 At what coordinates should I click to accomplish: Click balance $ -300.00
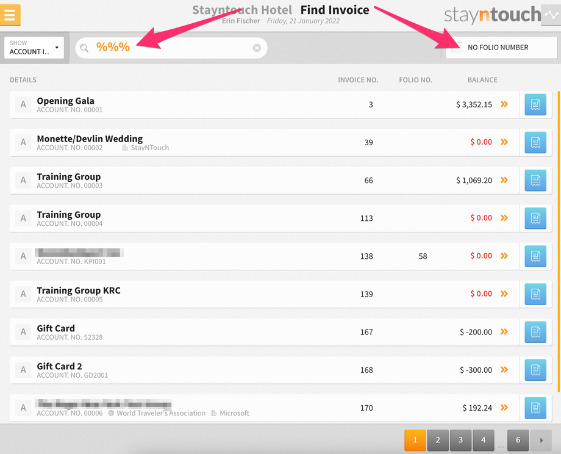click(476, 370)
